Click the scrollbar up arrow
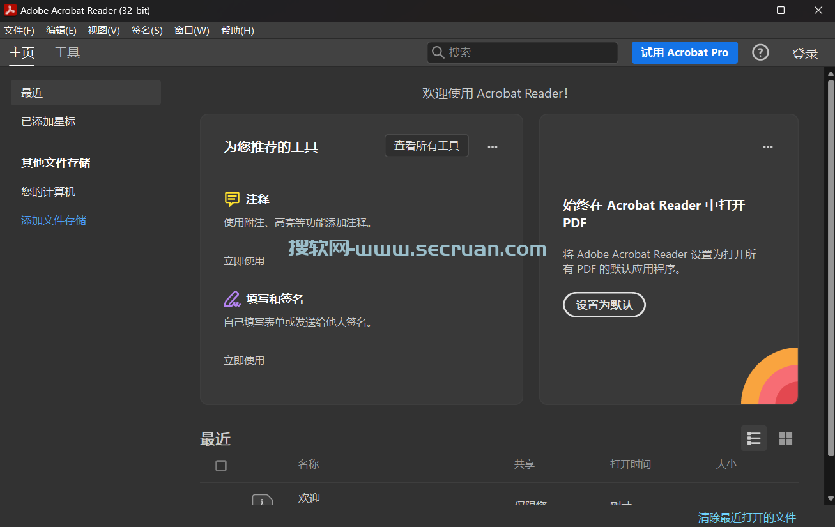835x527 pixels. (831, 73)
